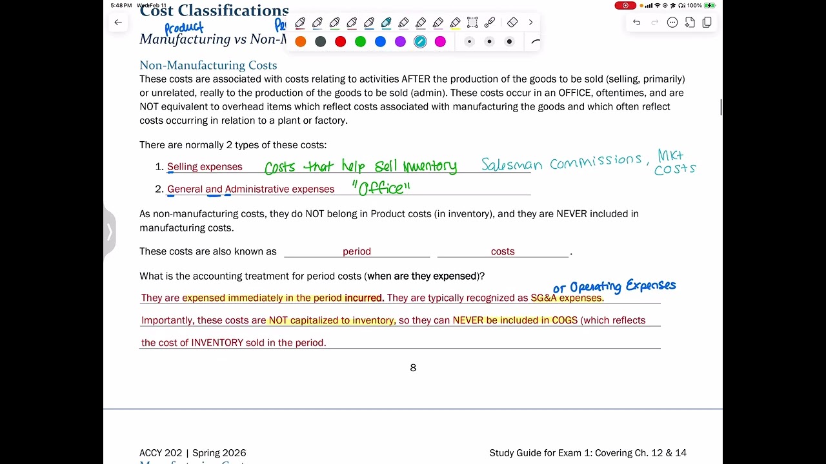This screenshot has width=826, height=464.
Task: Undo the last stroke
Action: coord(636,23)
